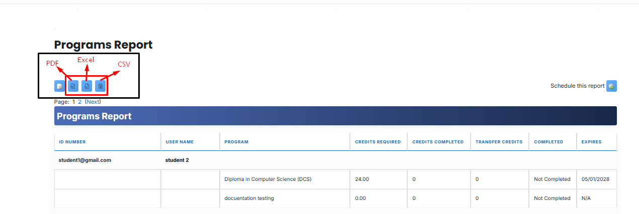Viewport: 639px width, 214px height.
Task: Click the 24.00 credits required value
Action: 362,179
